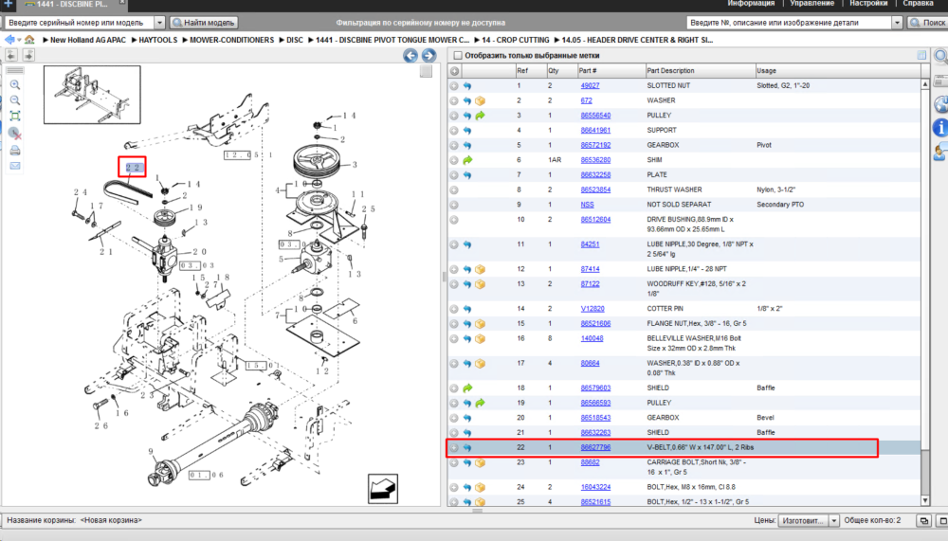The width and height of the screenshot is (948, 541).
Task: Open serial number or model dropdown
Action: pyautogui.click(x=159, y=23)
